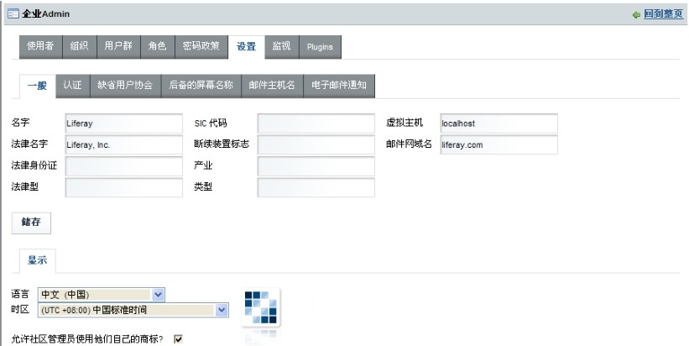Select the 设置 tab

click(x=246, y=46)
